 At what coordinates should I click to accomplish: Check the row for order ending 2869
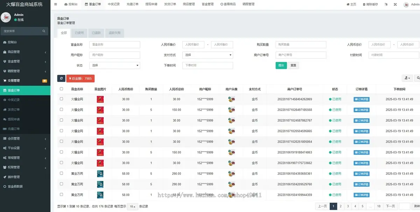click(x=61, y=99)
